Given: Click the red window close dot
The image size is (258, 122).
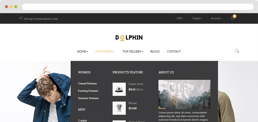Looking at the screenshot, I should click(x=6, y=7).
